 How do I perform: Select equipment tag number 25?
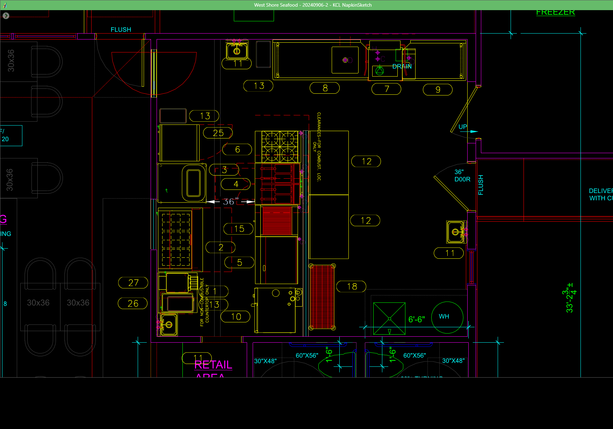point(218,133)
